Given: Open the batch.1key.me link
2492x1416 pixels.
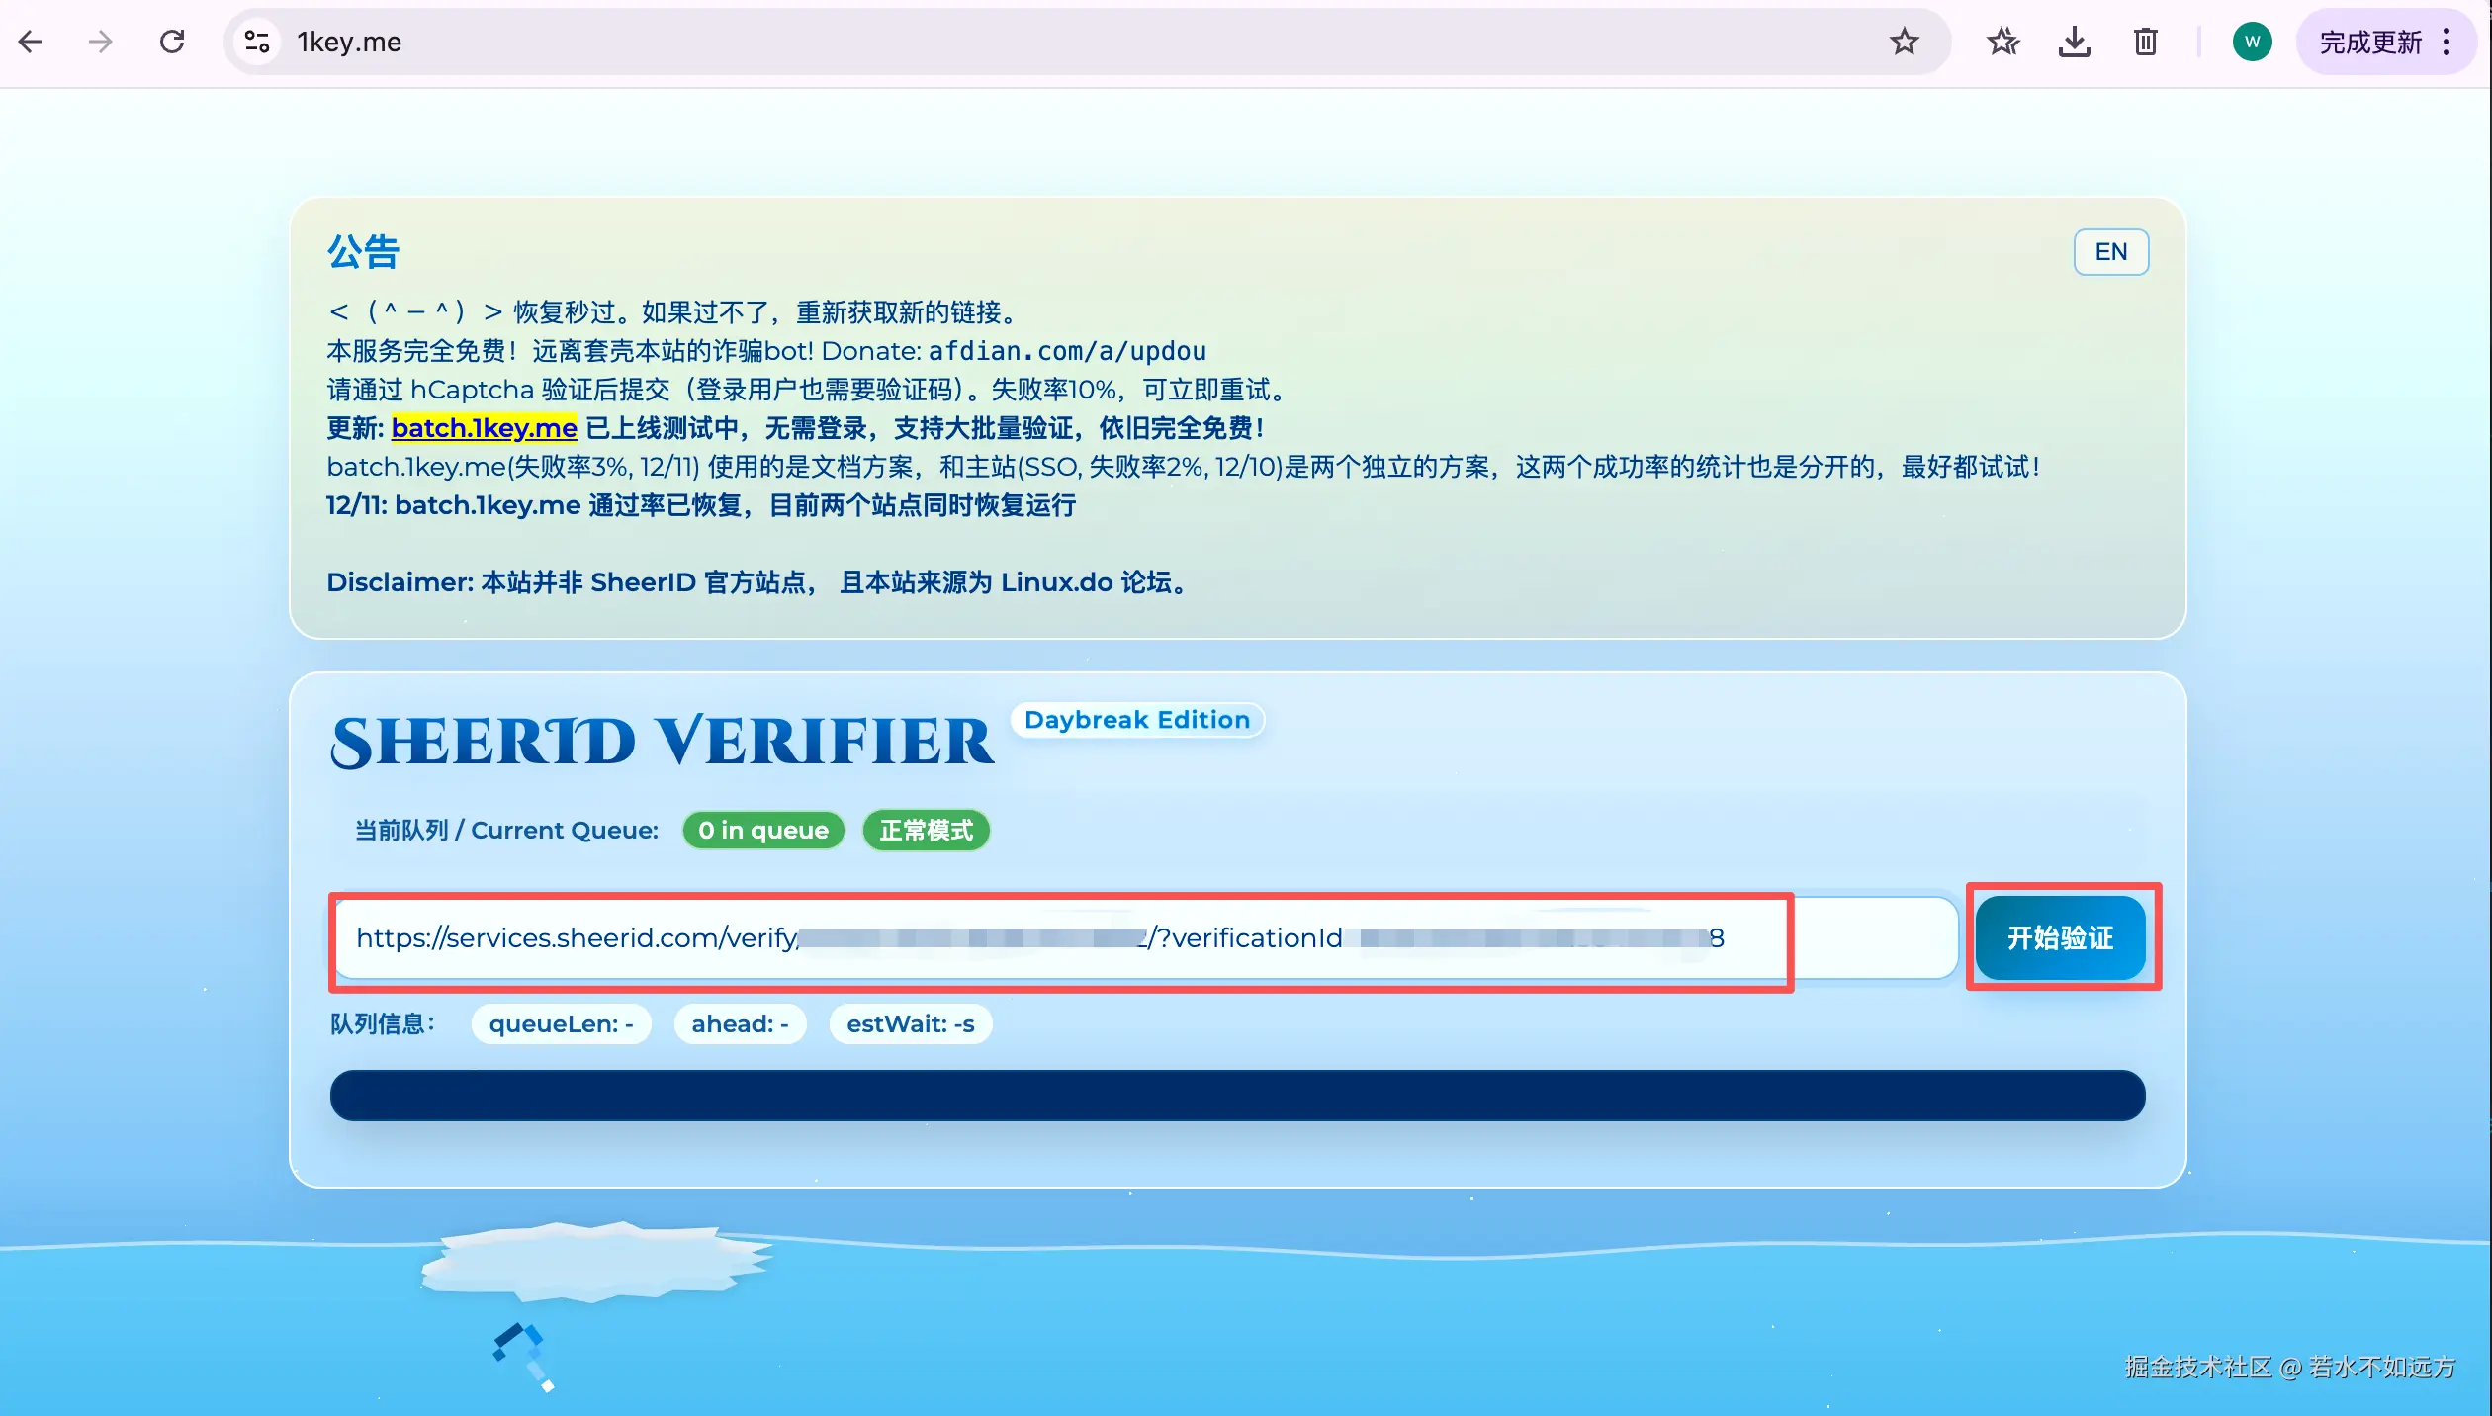Looking at the screenshot, I should [x=484, y=428].
